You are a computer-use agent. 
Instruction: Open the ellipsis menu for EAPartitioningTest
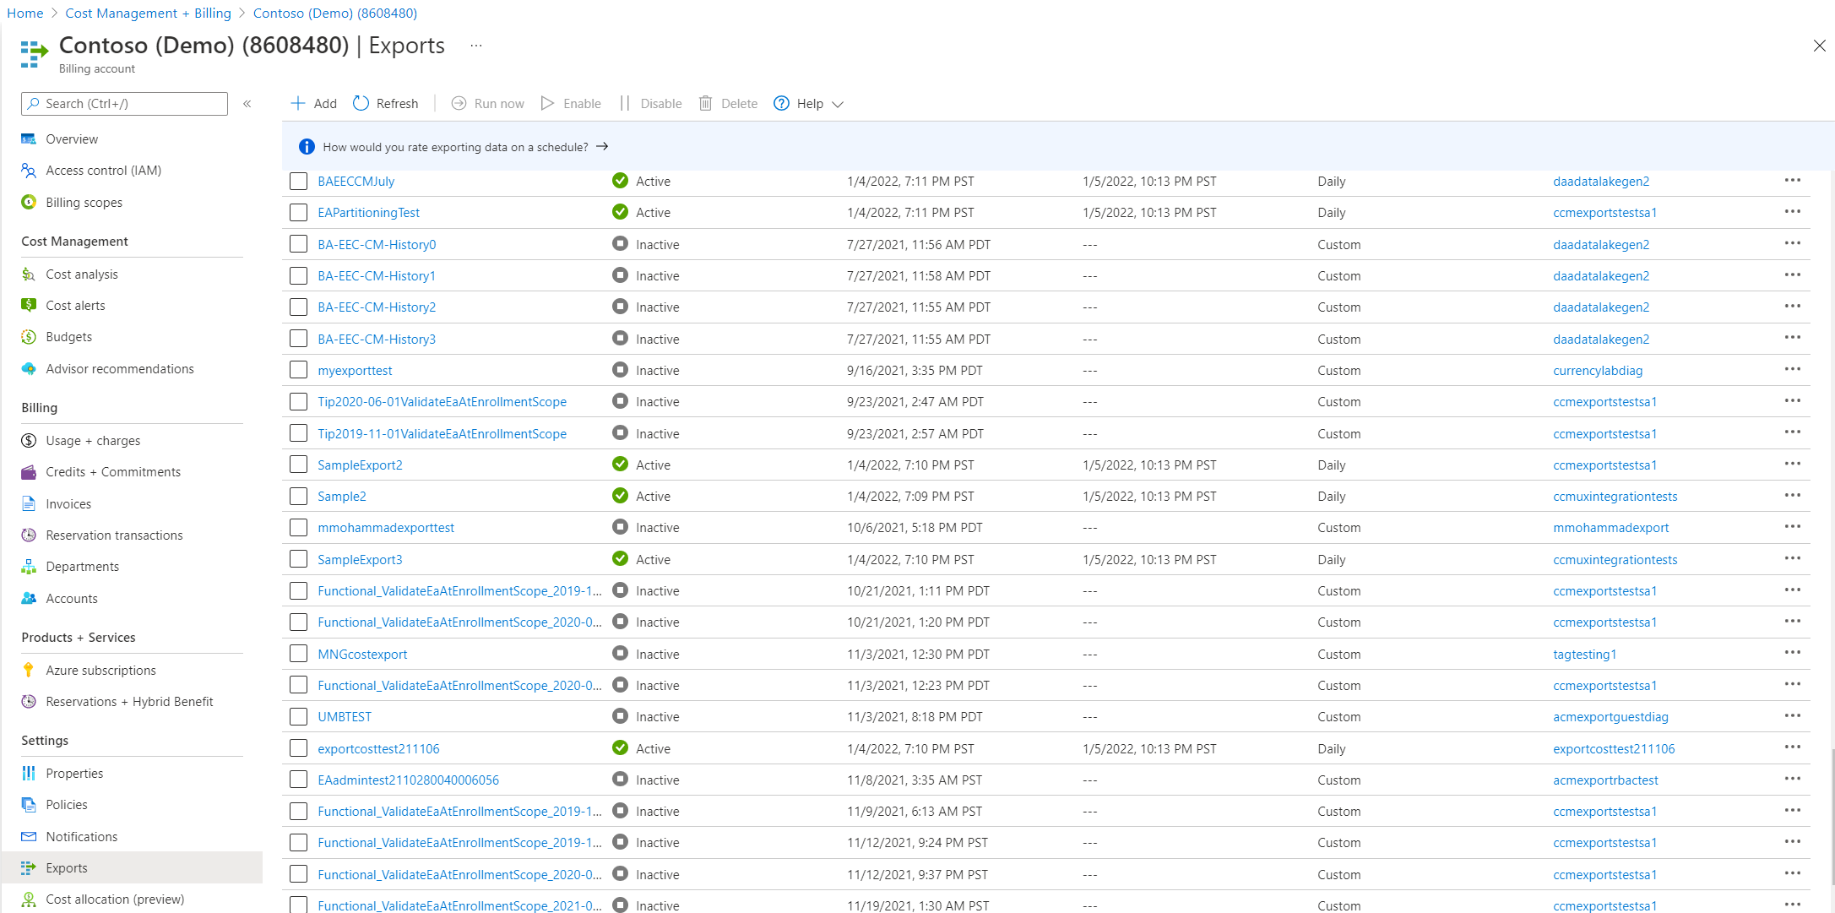point(1794,210)
